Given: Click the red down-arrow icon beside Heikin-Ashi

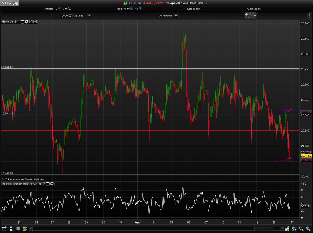Looking at the screenshot, I should 31,22.
